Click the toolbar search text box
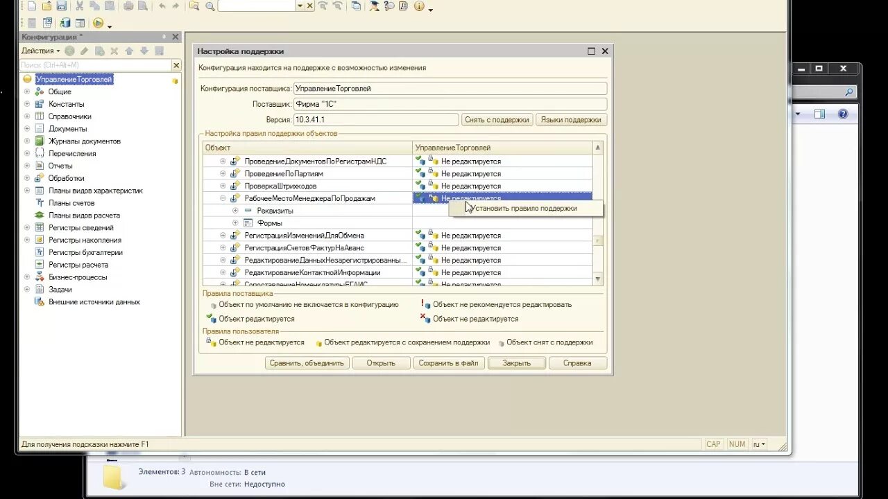 (256, 6)
